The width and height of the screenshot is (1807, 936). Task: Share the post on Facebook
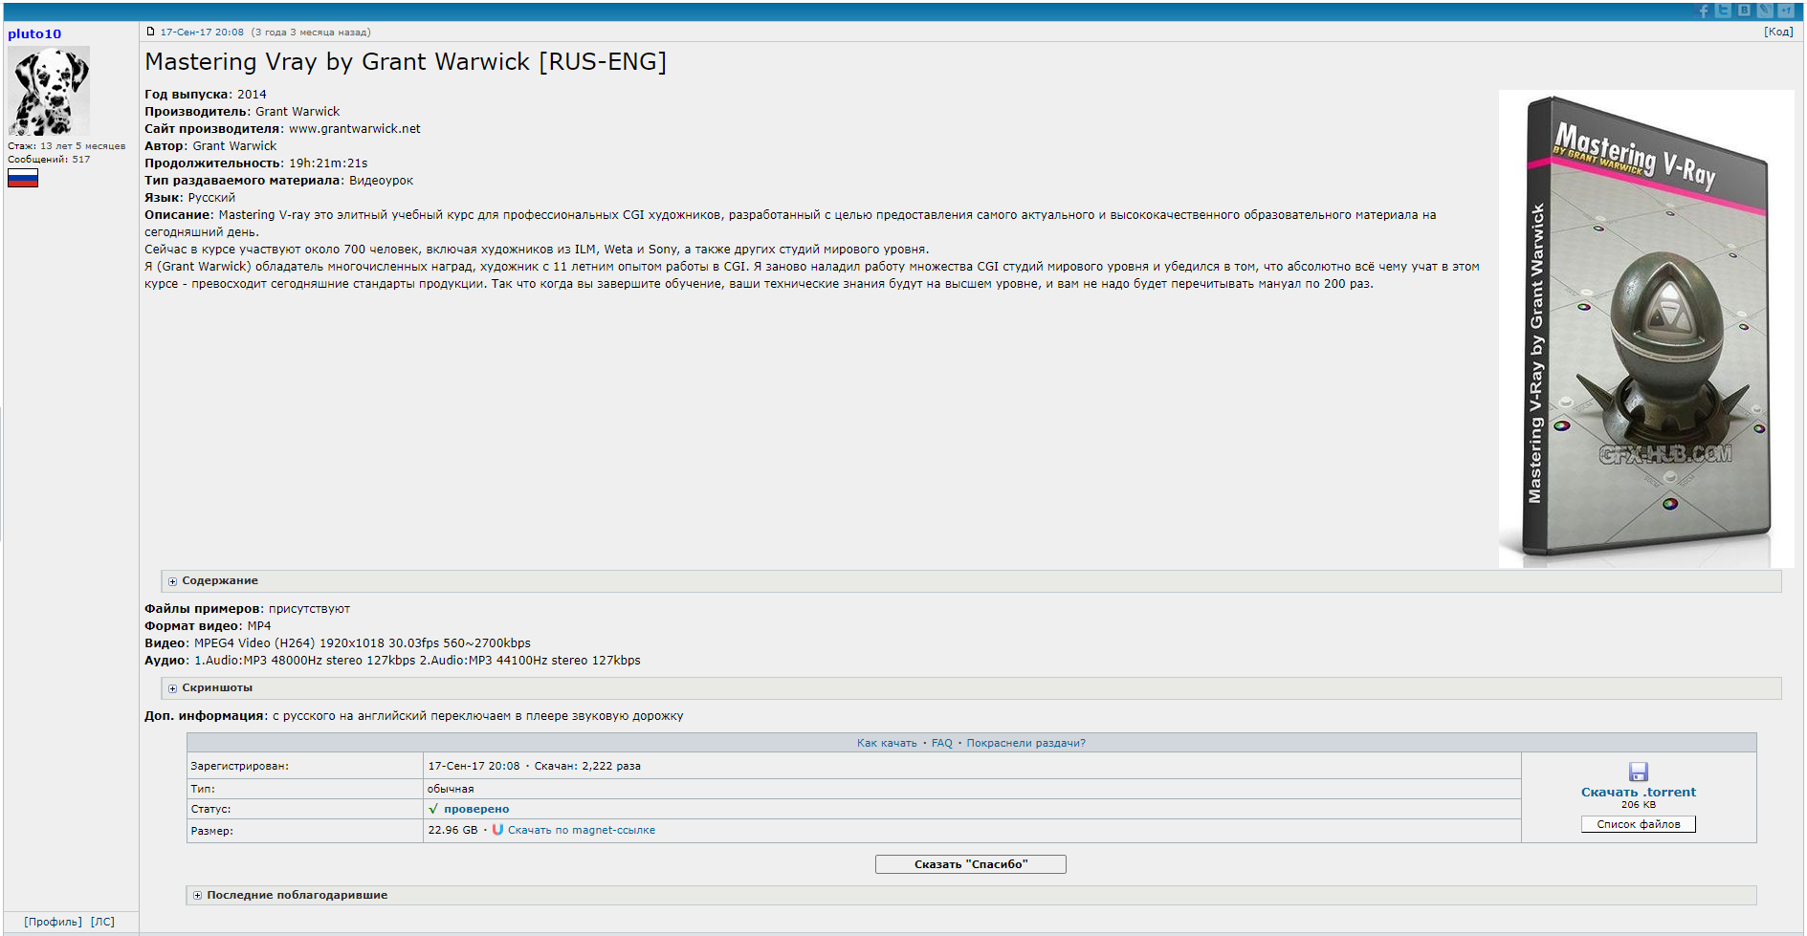click(x=1704, y=11)
